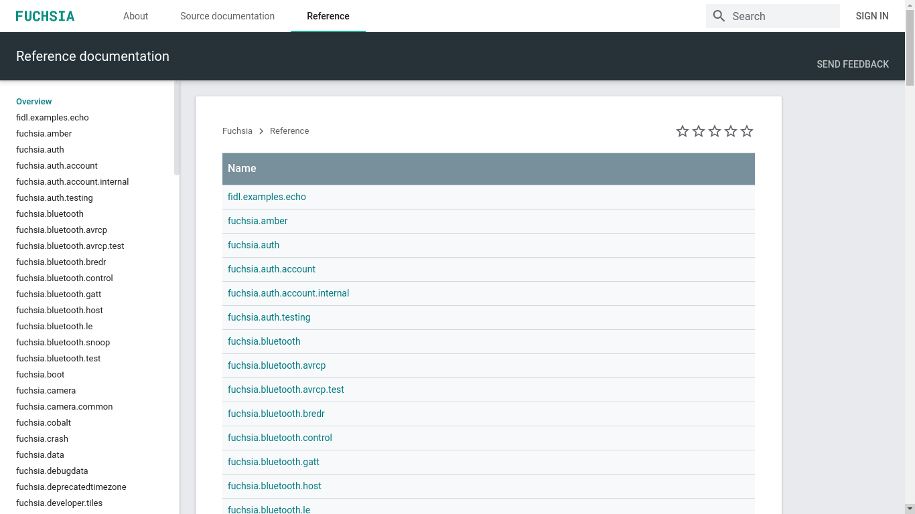Open fuchsia.deprecatedtimezone in the sidebar
The width and height of the screenshot is (915, 514).
(x=71, y=487)
